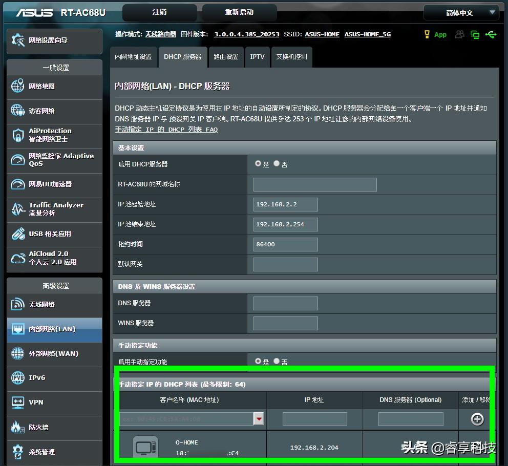Open the 简体中文 language dropdown
Screen dimensions: 508x466
460,13
